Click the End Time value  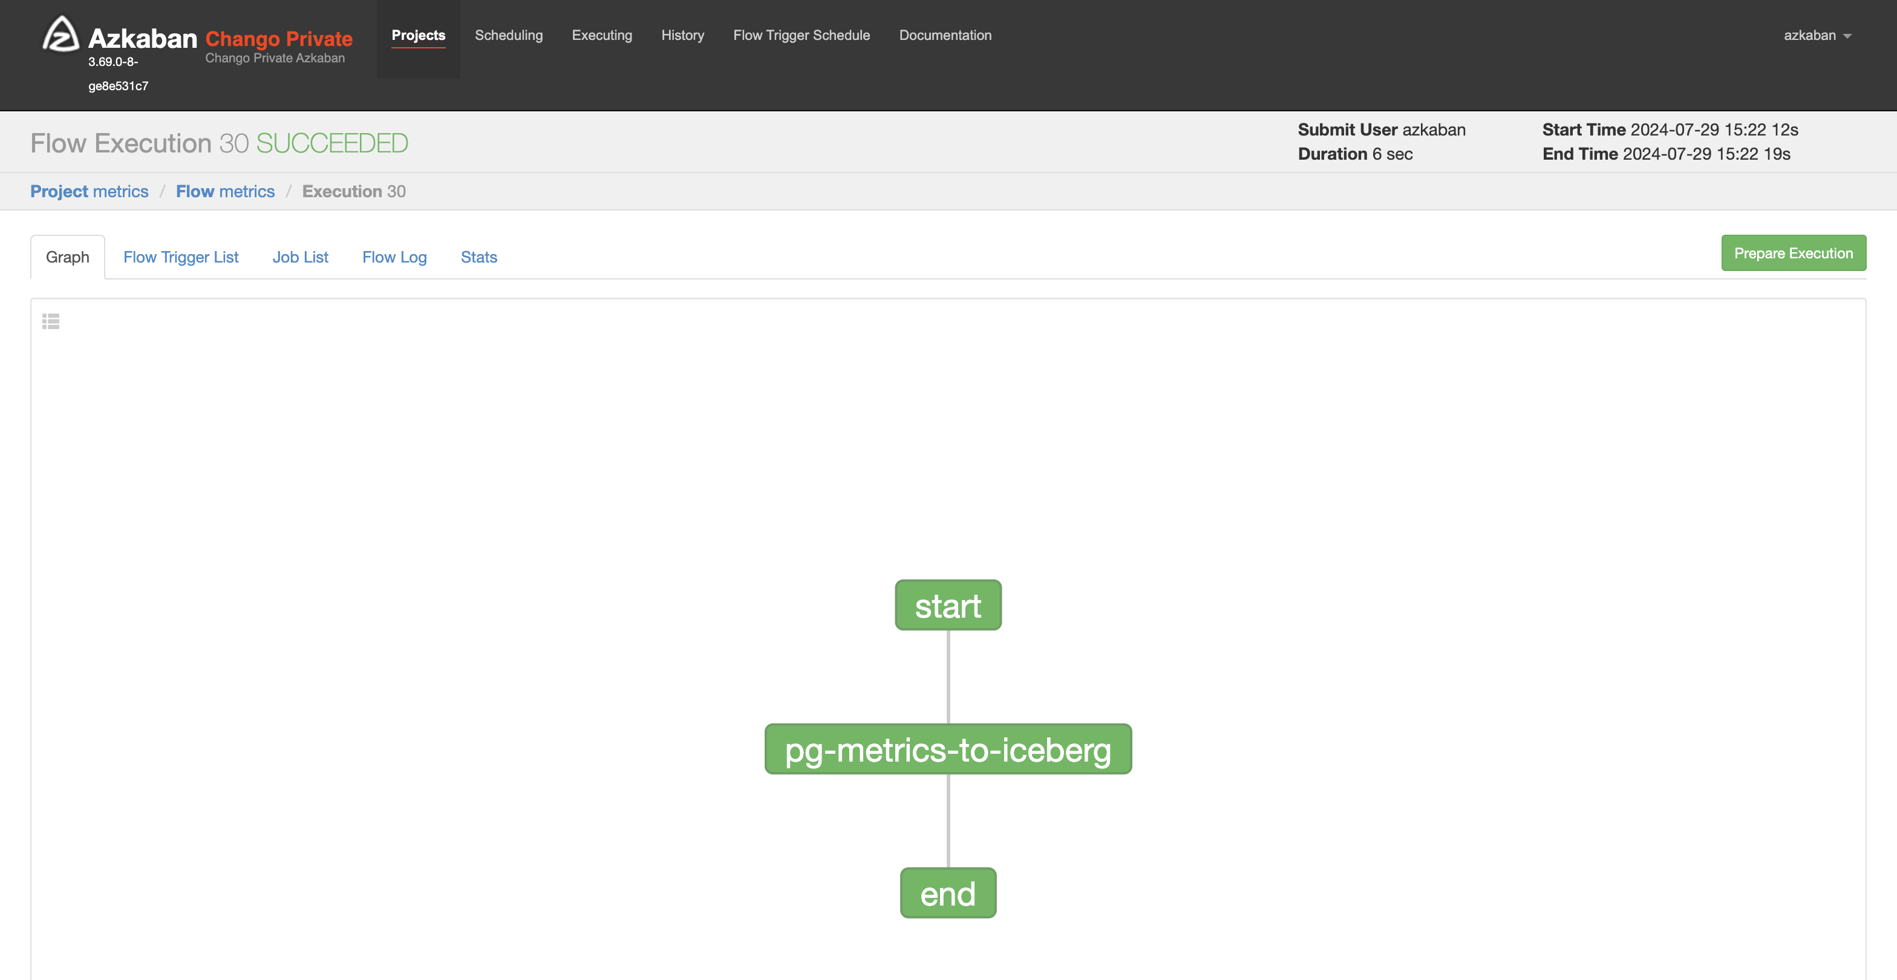(x=1706, y=154)
